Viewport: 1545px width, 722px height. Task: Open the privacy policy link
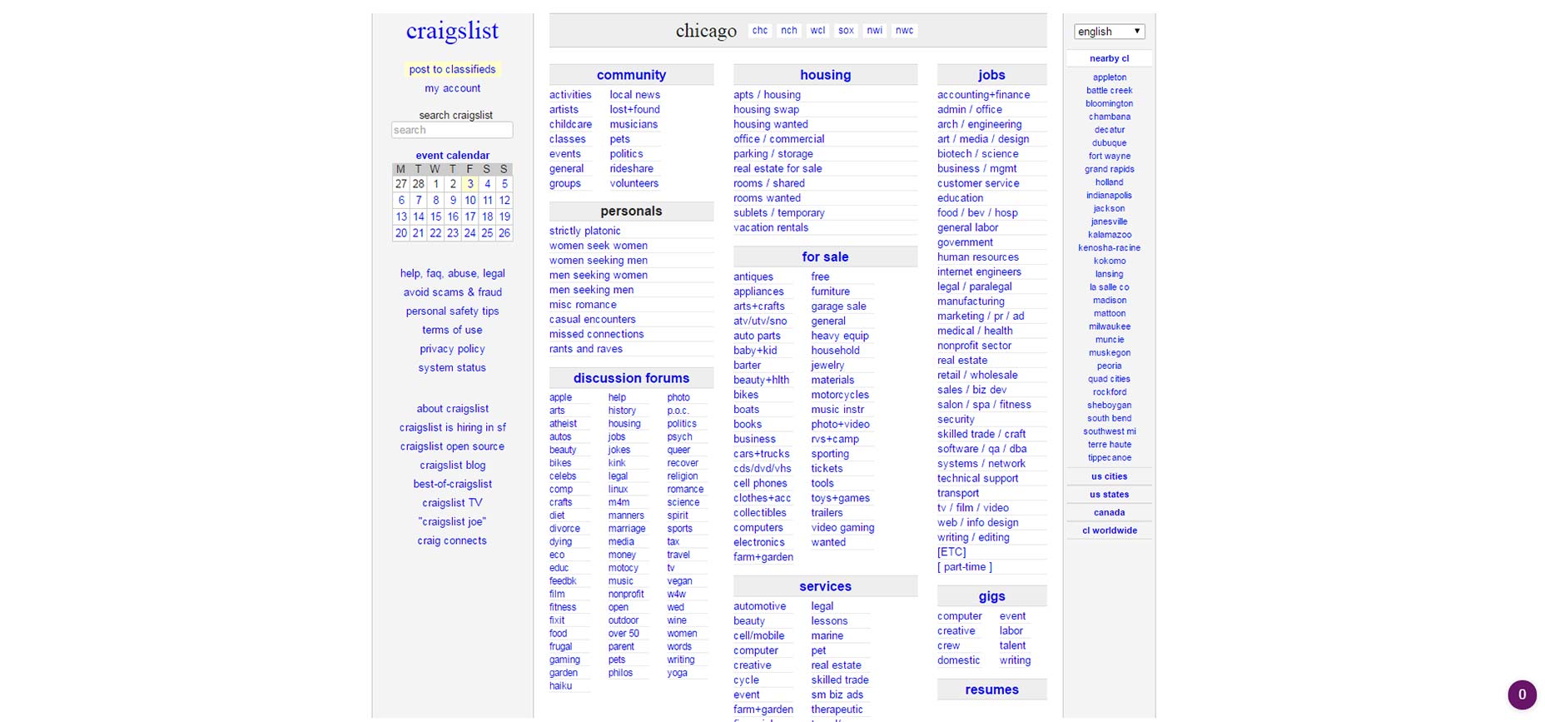pos(452,349)
